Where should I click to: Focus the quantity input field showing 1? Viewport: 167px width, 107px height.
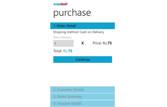pyautogui.click(x=63, y=43)
